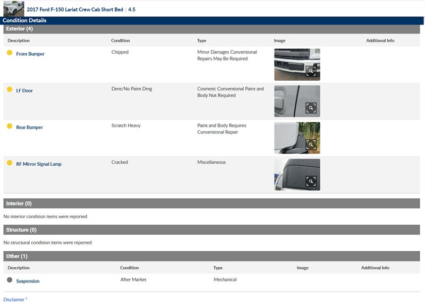
Task: Open the Front Bumper link
Action: 30,54
